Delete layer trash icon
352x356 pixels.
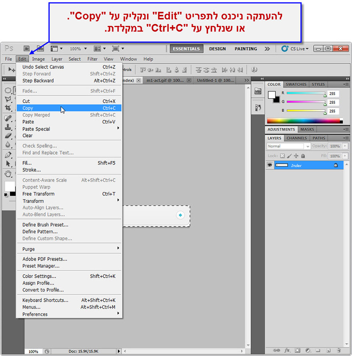(338, 350)
